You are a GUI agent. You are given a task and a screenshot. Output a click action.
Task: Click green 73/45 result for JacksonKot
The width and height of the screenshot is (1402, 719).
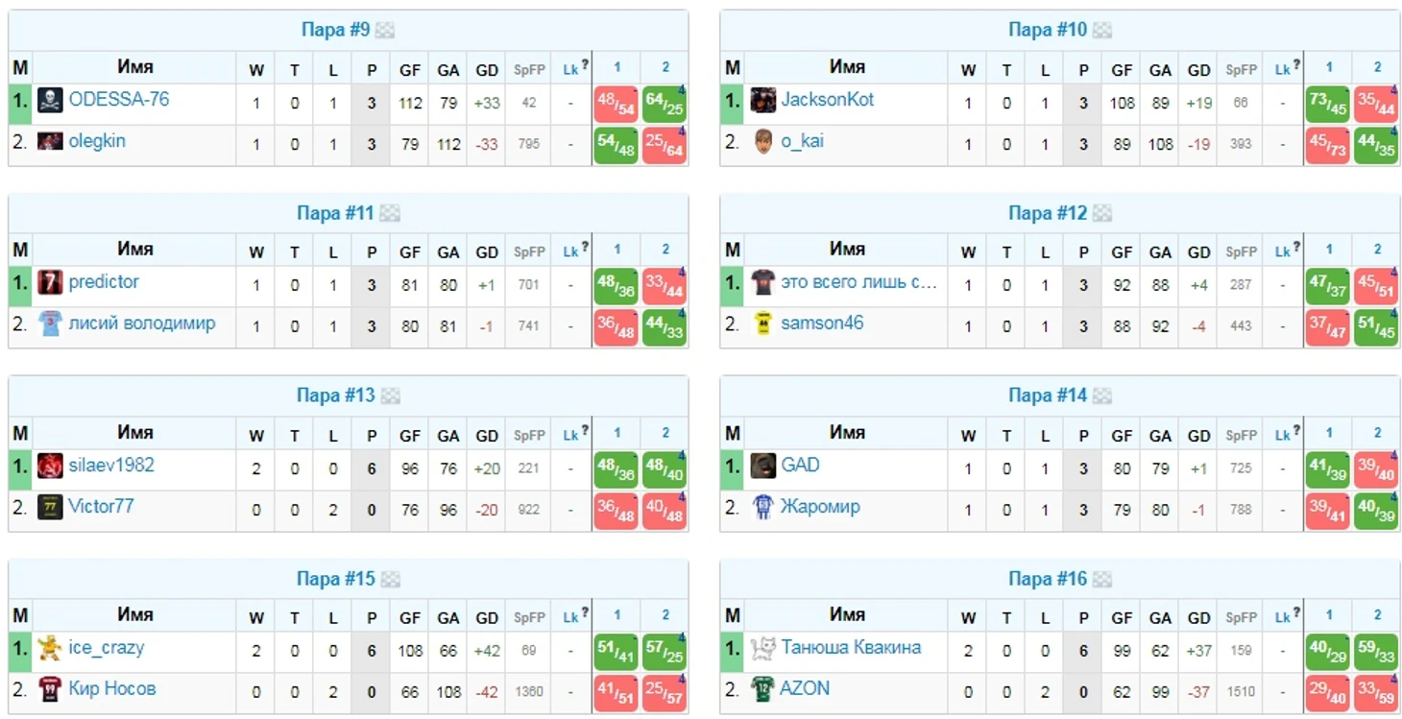(1328, 104)
